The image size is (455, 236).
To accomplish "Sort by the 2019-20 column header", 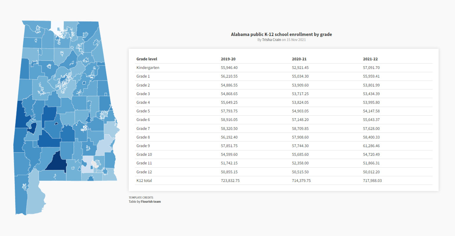I will [x=228, y=59].
